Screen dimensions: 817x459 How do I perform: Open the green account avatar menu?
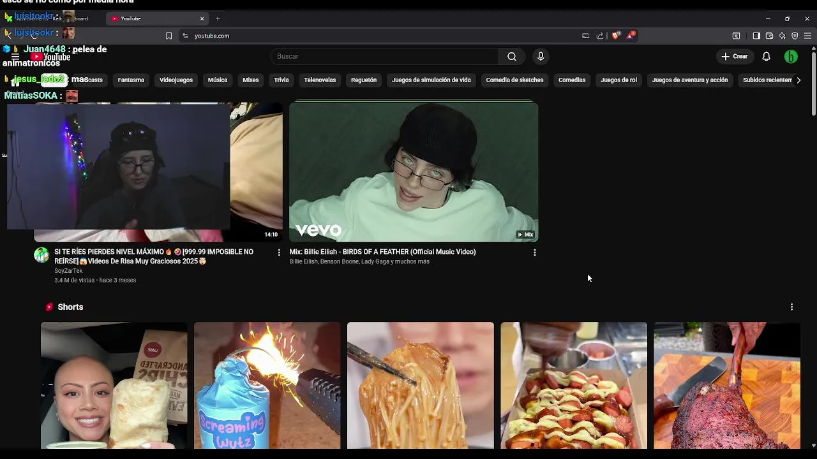tap(791, 57)
